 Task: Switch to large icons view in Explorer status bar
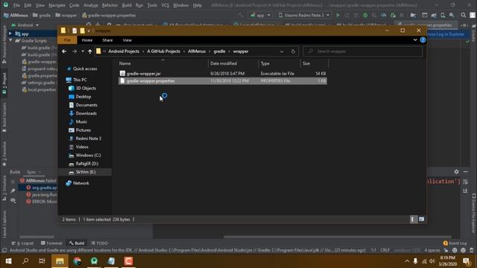421,219
